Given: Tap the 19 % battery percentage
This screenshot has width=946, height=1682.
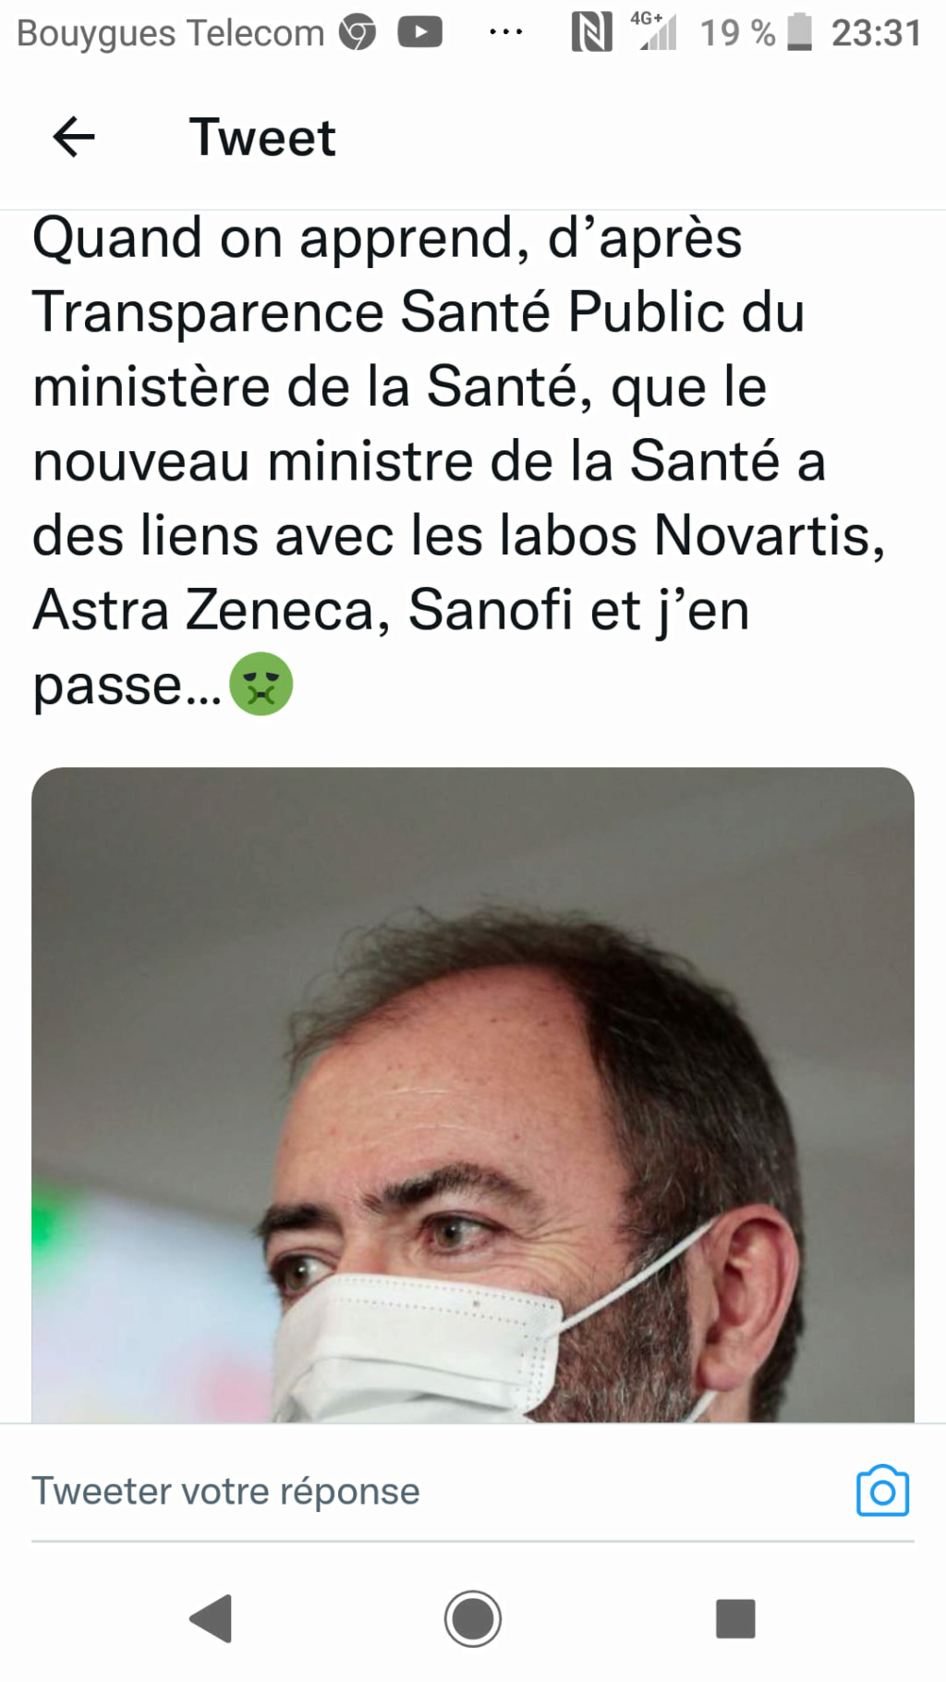Looking at the screenshot, I should [x=737, y=33].
